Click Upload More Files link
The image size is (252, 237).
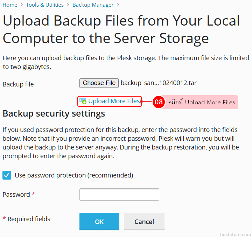(114, 101)
